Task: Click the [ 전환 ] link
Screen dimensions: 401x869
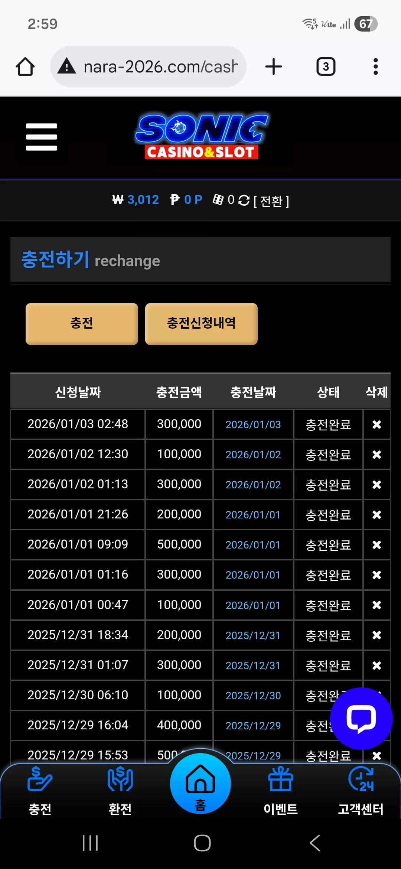Action: pos(271,201)
